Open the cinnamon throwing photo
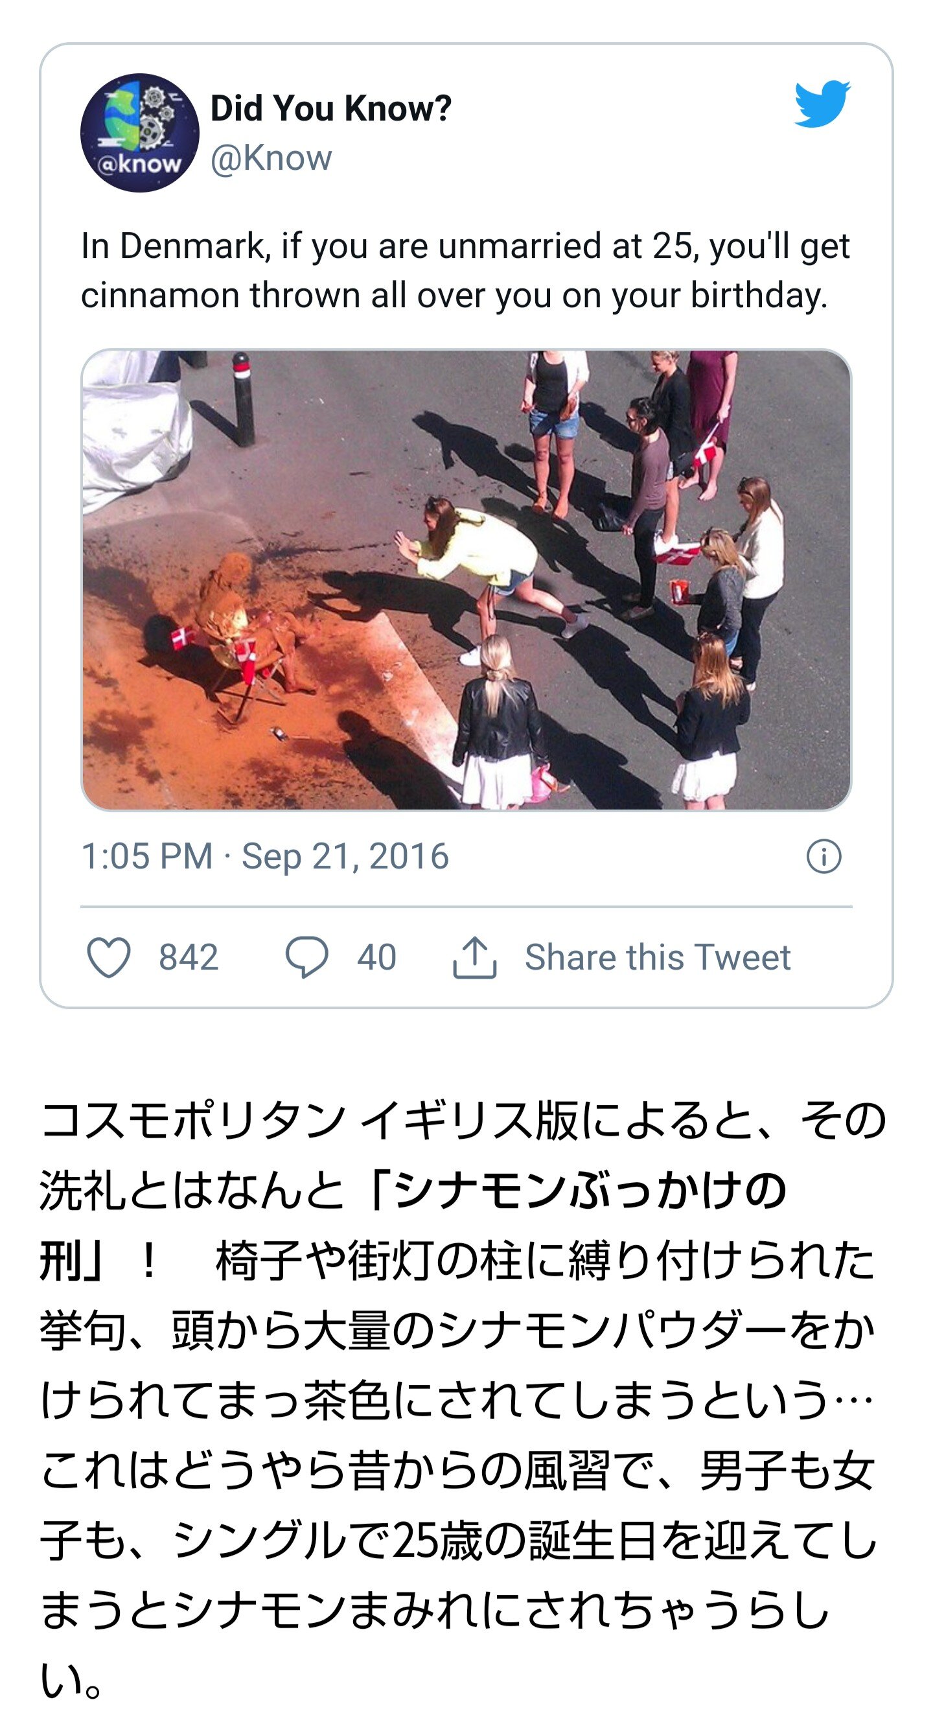This screenshot has height=1724, width=933. coord(466,579)
